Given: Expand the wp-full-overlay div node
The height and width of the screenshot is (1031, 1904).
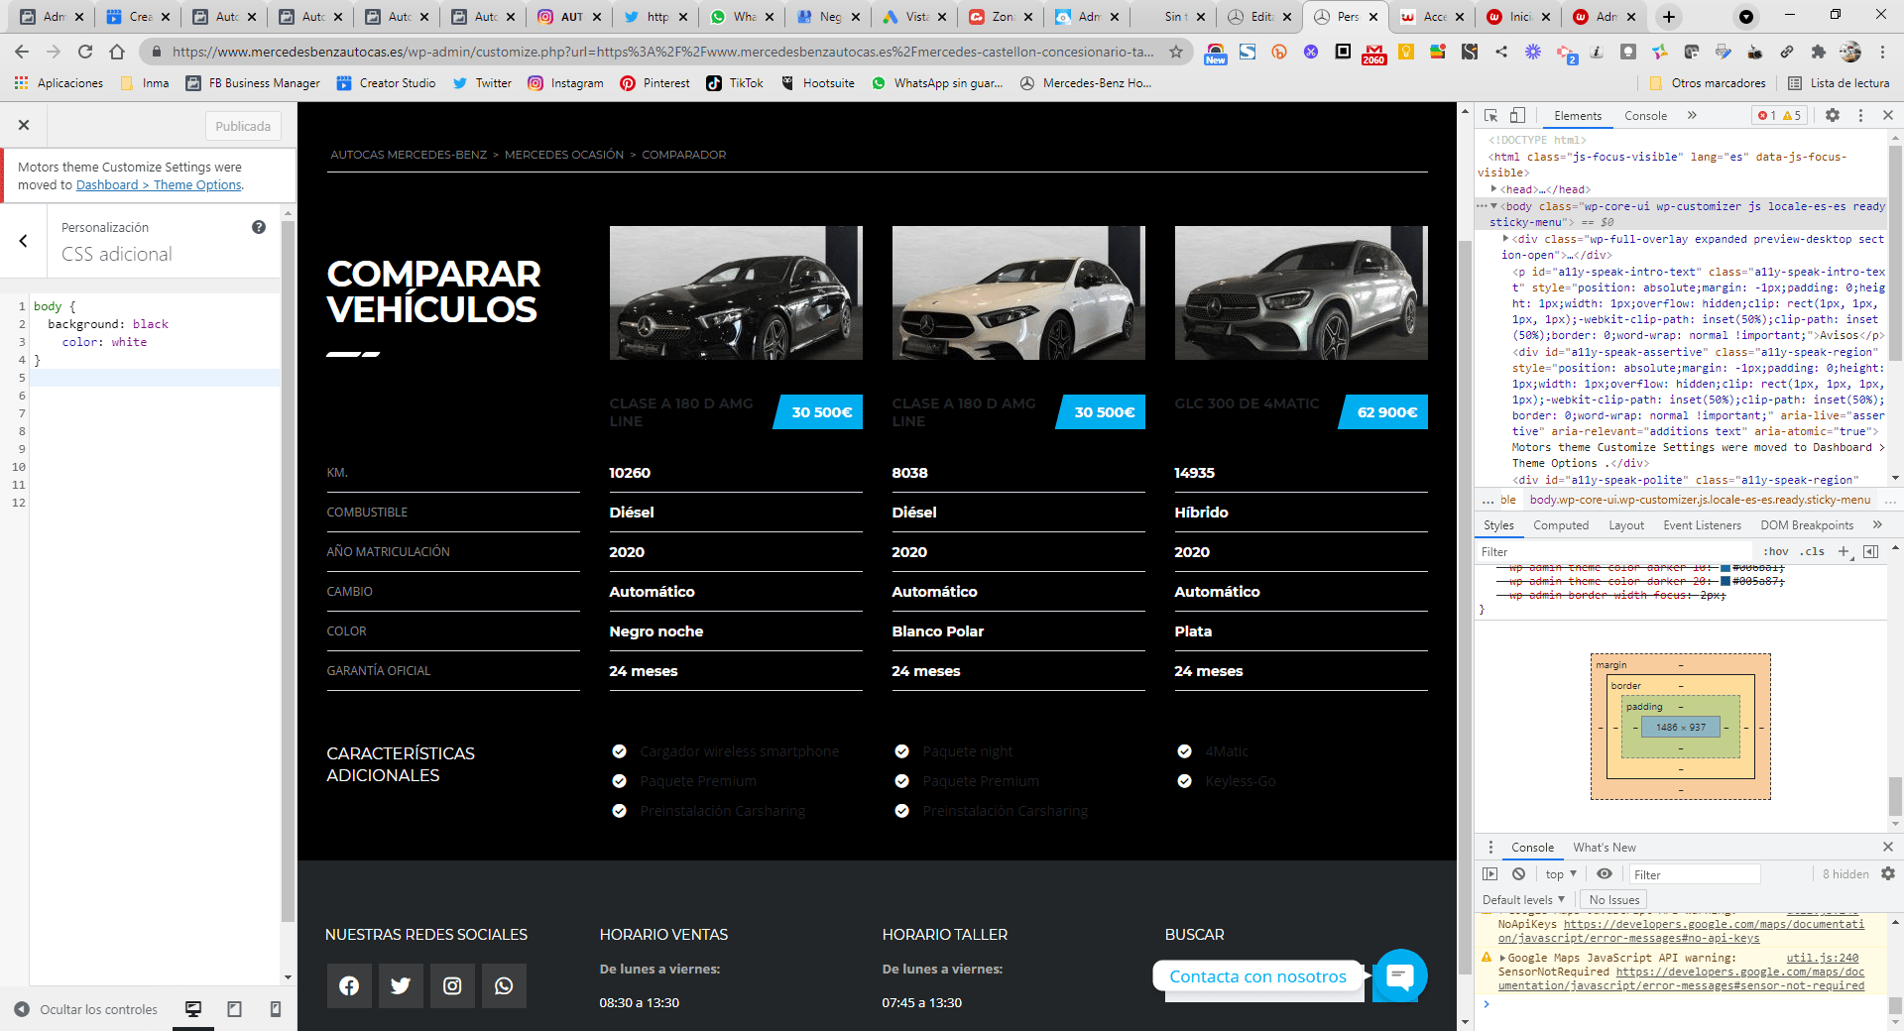Looking at the screenshot, I should [x=1506, y=239].
